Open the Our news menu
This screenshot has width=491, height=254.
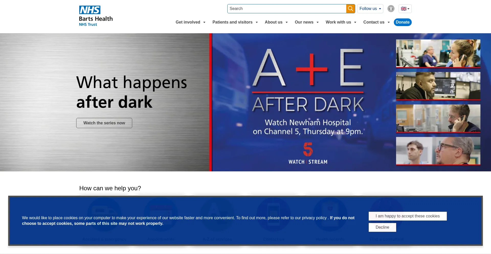click(307, 22)
